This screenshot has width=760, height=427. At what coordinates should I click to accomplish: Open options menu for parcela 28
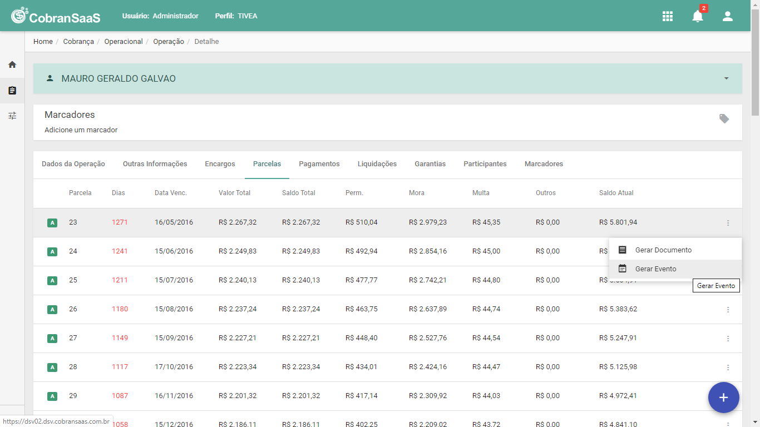coord(728,367)
